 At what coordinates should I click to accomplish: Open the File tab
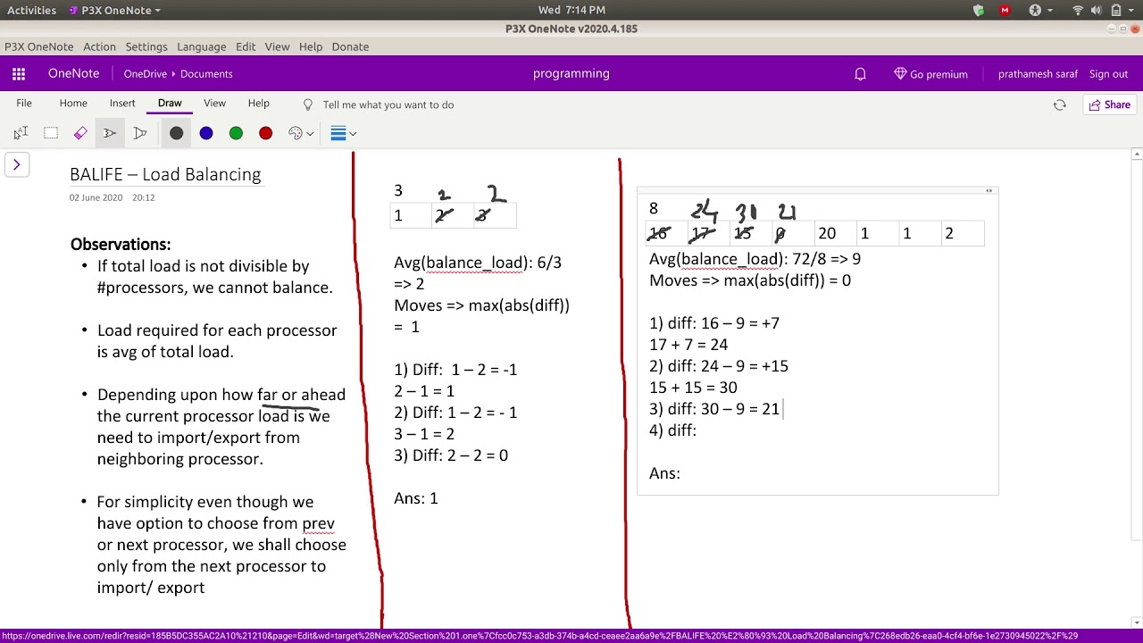(24, 104)
